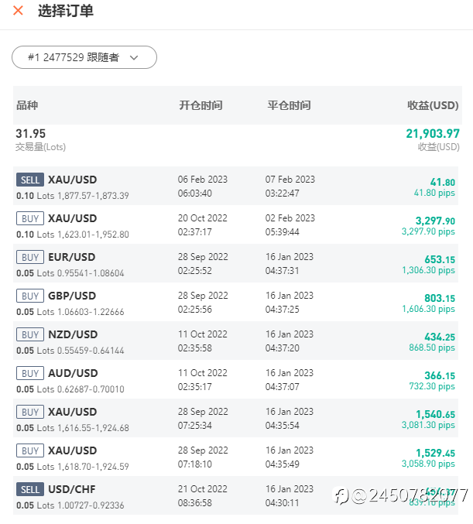Close the order selection dialog
Screen dimensions: 473x524
click(x=18, y=11)
